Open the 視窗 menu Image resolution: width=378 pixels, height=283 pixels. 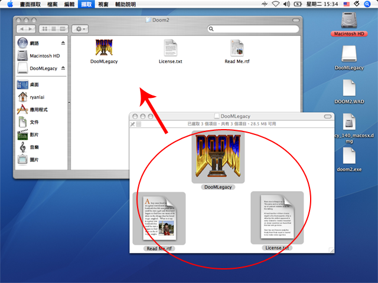103,4
